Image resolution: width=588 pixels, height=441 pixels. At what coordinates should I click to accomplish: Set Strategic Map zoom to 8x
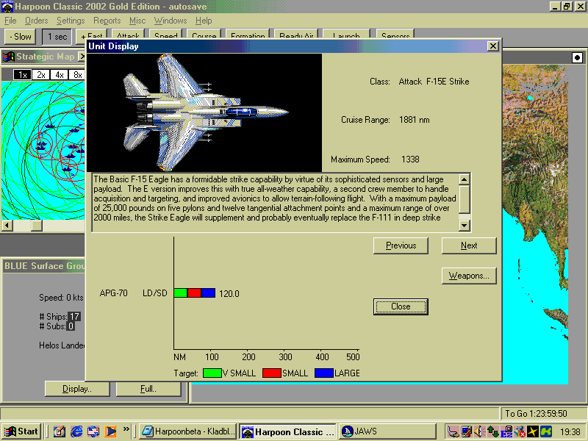(77, 75)
